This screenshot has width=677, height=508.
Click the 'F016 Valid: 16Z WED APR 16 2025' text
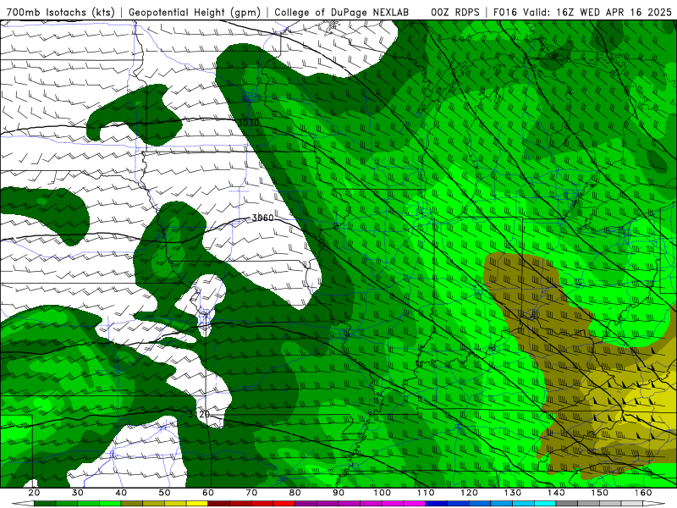click(582, 13)
